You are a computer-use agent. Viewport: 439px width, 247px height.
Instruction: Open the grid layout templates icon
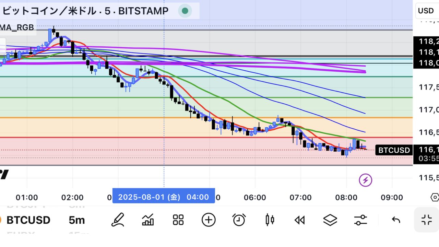tap(178, 220)
